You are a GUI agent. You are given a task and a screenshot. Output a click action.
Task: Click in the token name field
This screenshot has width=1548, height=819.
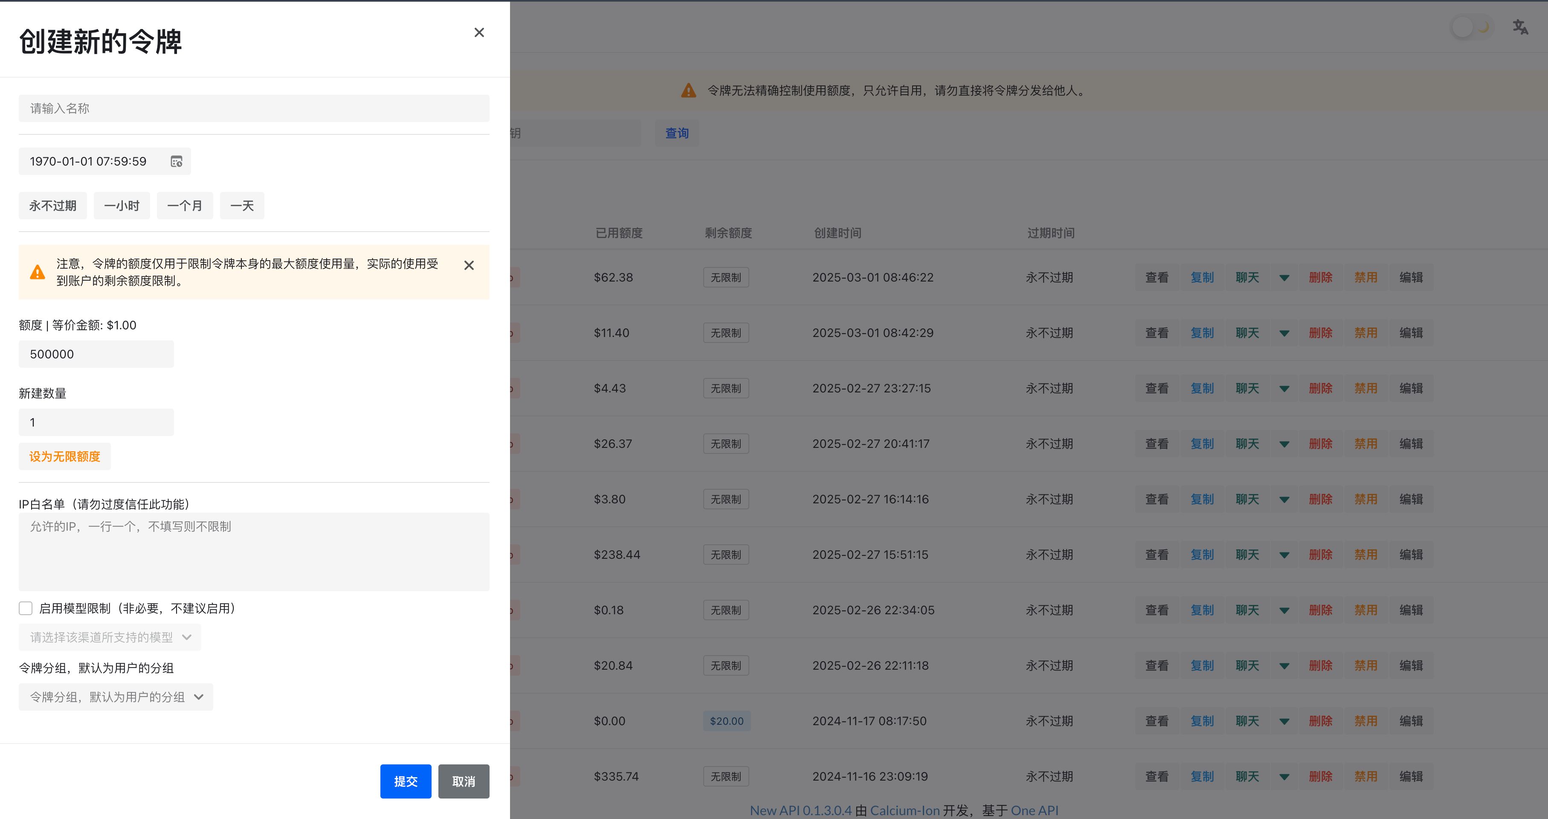coord(254,109)
